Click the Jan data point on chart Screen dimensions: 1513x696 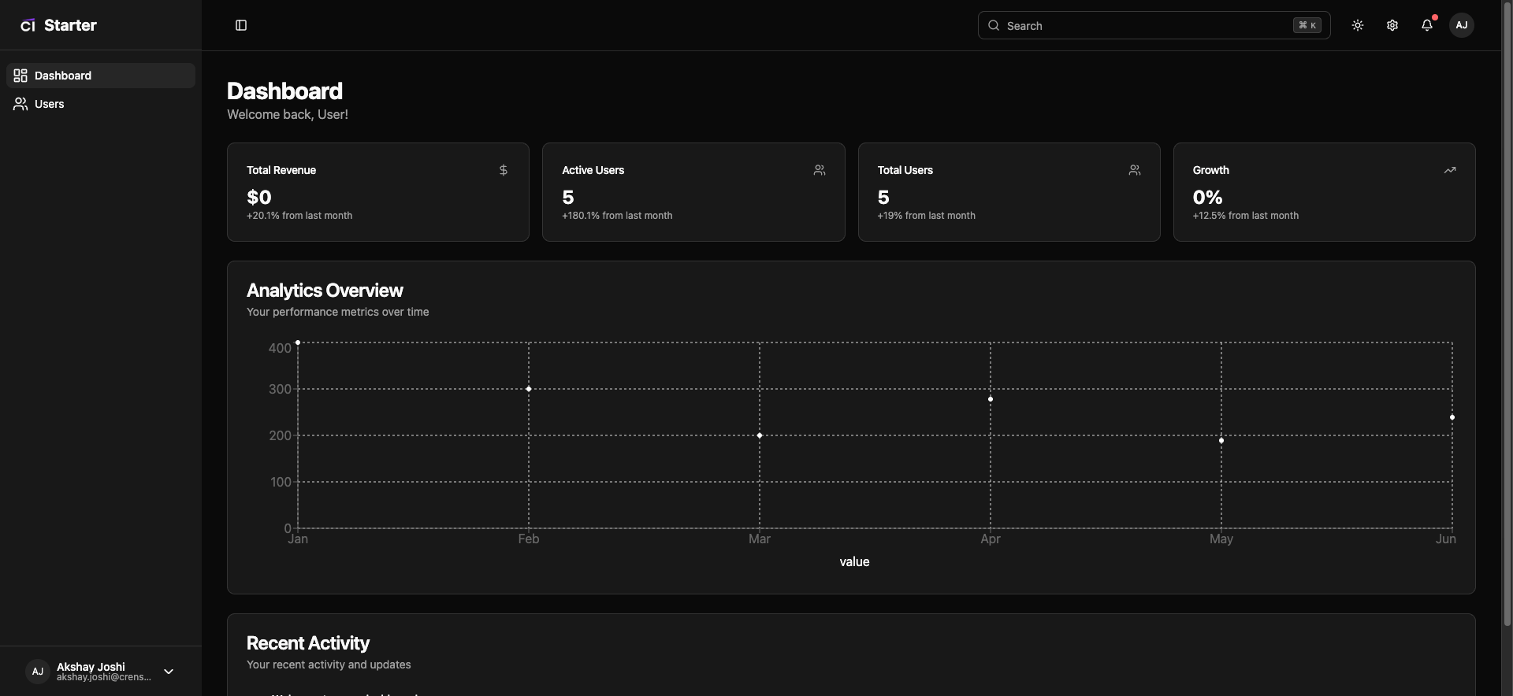point(298,342)
